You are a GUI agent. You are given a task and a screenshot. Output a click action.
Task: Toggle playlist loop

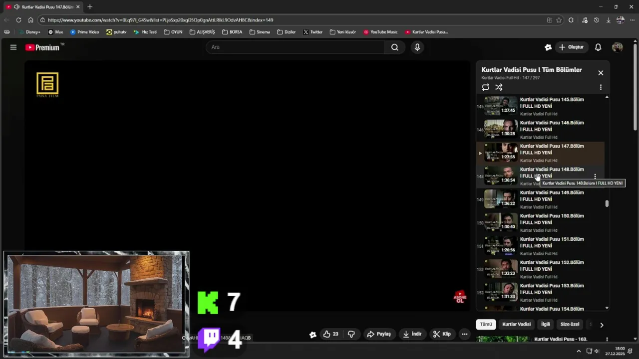pyautogui.click(x=485, y=87)
